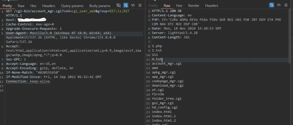Click the HTTP/1.1 200 OK status line
Viewport: 293px width, 125px height.
click(x=167, y=11)
